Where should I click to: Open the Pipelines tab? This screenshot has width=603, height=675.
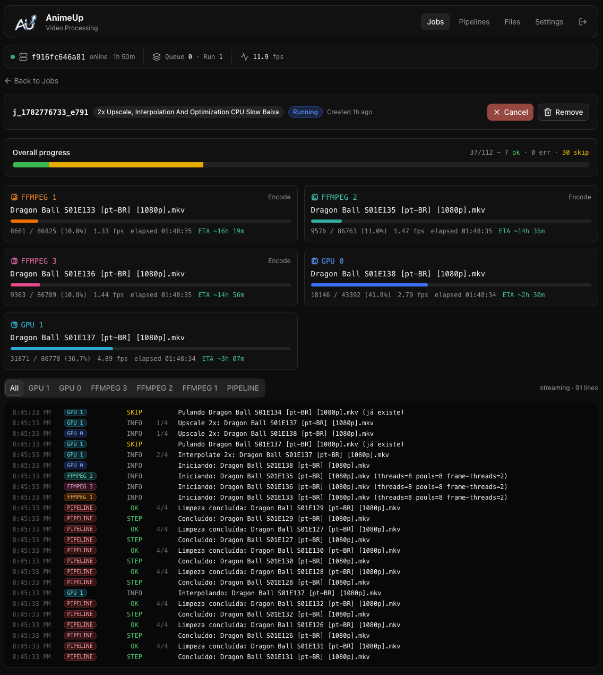tap(474, 22)
